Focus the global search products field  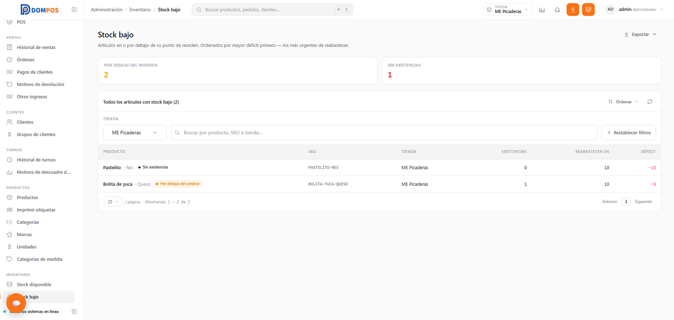[x=272, y=9]
